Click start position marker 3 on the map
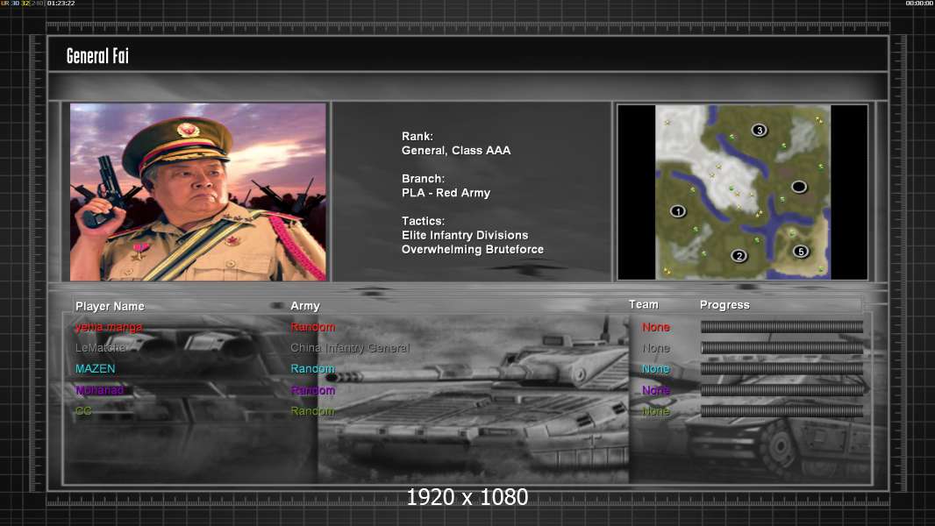Screen dimensions: 935x526 759,131
